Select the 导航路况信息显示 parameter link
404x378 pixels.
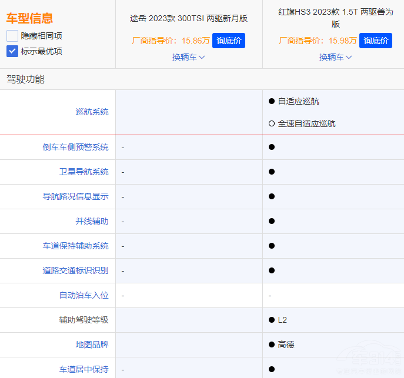tap(75, 196)
